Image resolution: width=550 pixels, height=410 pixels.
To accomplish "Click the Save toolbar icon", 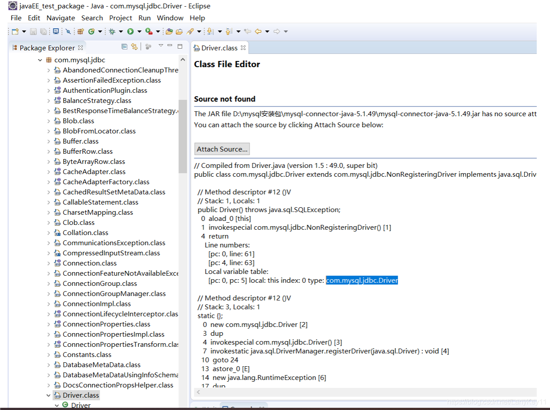I will (x=33, y=31).
